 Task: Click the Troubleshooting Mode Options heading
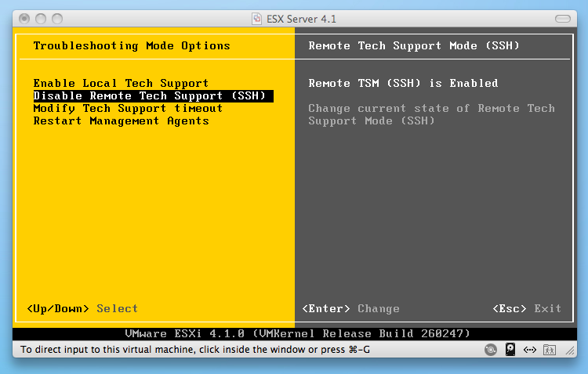coord(132,46)
